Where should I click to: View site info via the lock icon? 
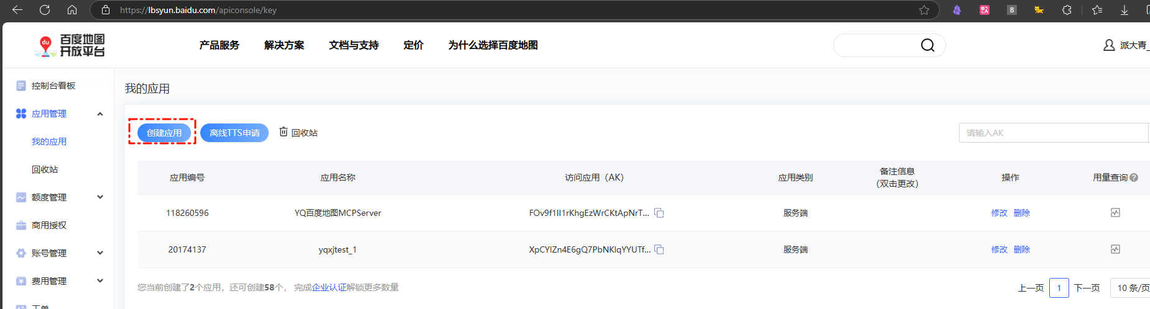point(106,10)
